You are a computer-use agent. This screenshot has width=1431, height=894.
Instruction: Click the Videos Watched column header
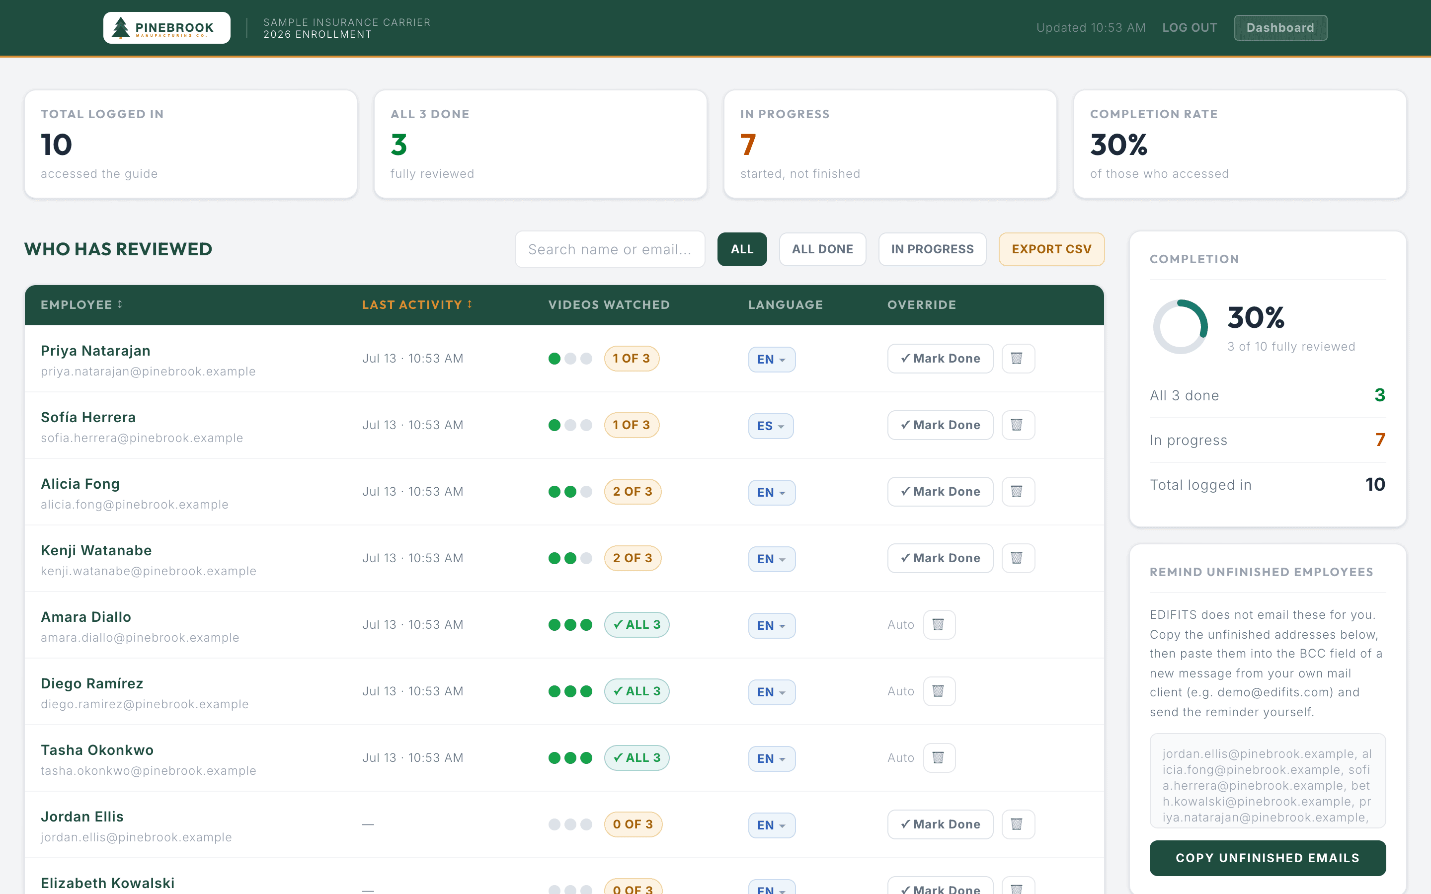coord(609,304)
